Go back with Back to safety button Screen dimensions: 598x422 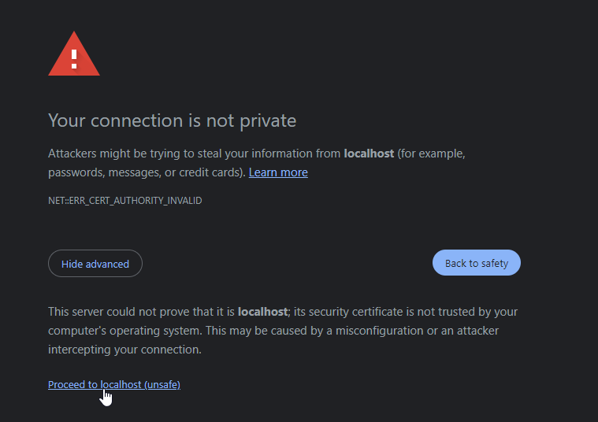click(477, 263)
